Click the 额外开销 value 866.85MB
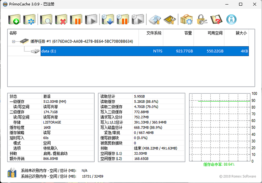 coord(51,159)
